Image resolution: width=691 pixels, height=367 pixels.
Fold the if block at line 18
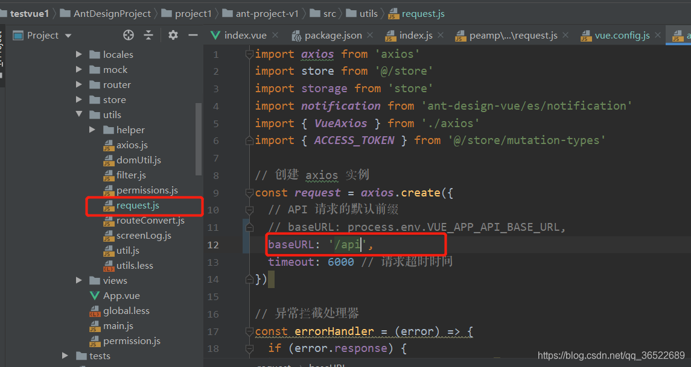coord(249,348)
